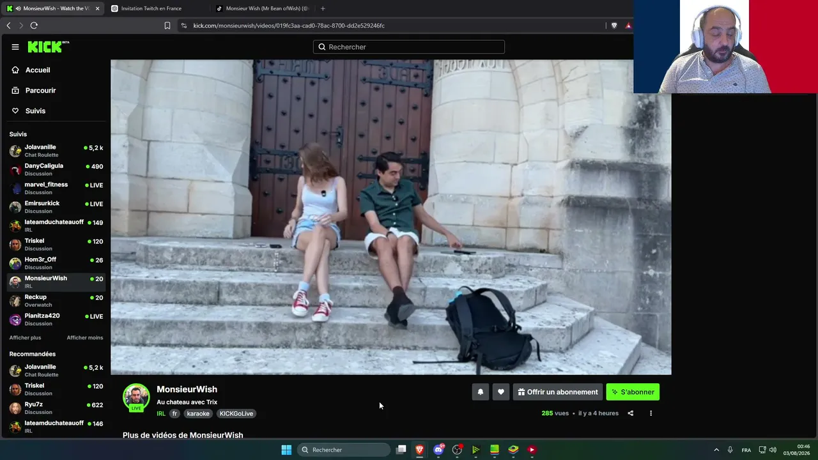818x460 pixels.
Task: Open the red play app taskbar icon
Action: click(532, 450)
